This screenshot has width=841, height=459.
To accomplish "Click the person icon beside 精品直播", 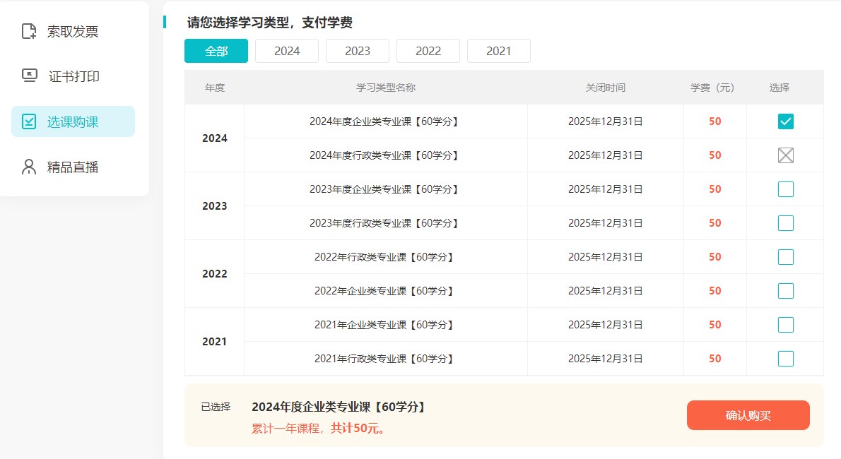I will click(29, 167).
